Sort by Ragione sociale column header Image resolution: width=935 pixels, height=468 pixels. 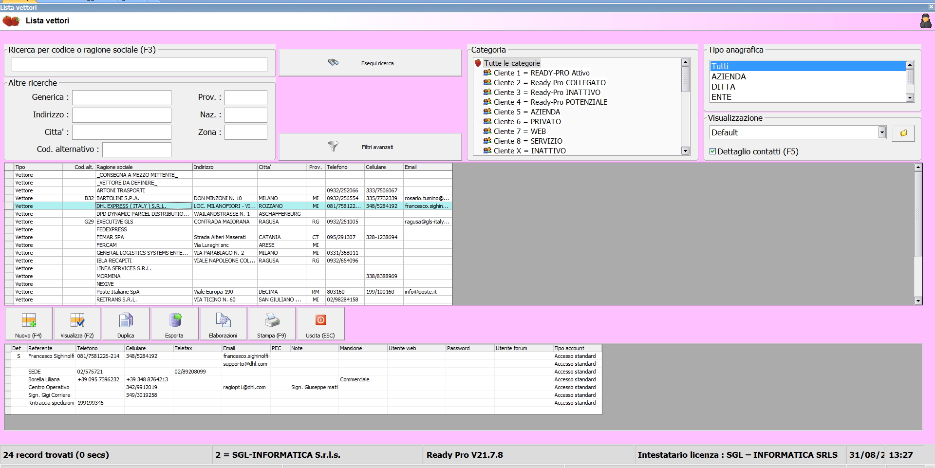point(144,167)
